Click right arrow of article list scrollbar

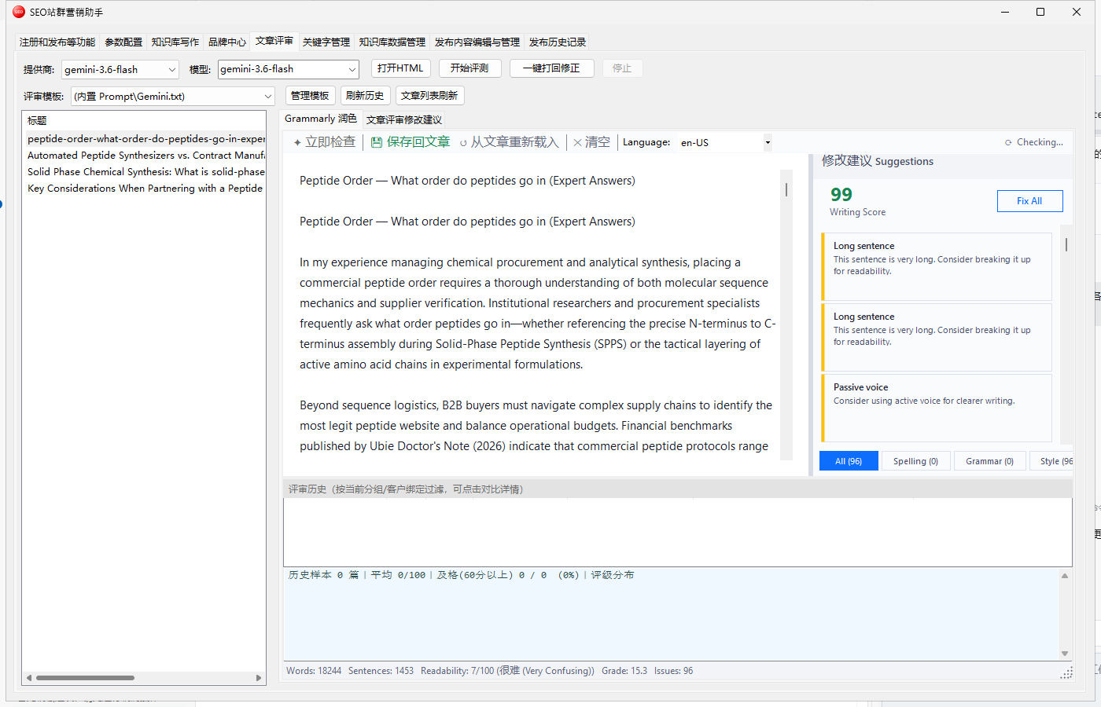259,677
